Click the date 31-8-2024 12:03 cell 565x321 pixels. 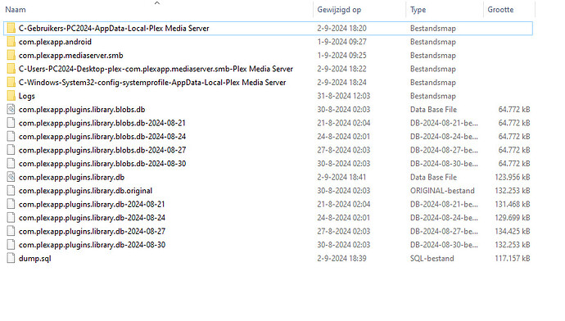click(344, 96)
